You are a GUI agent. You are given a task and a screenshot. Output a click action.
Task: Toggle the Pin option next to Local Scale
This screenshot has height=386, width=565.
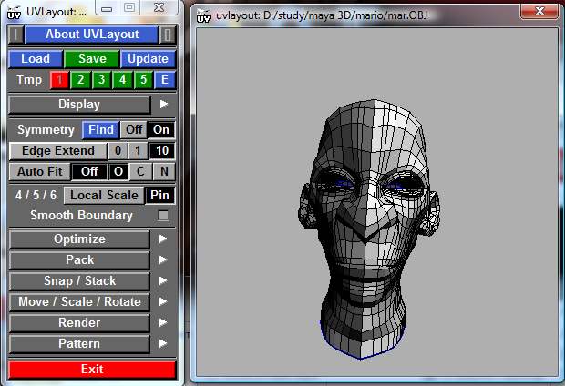(160, 195)
